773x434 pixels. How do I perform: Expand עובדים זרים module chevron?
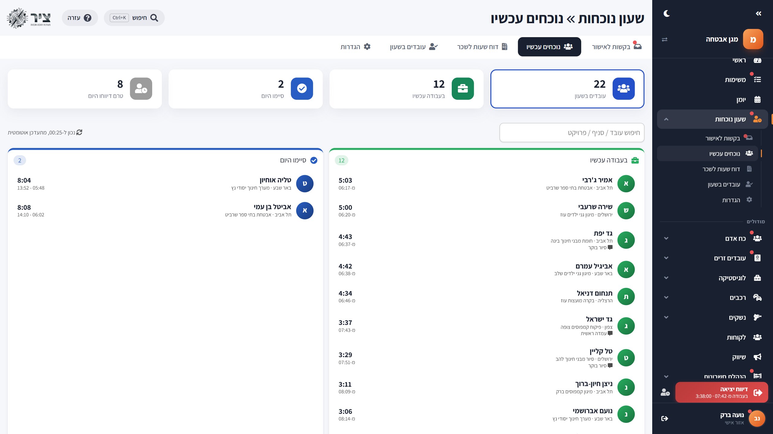pos(666,258)
